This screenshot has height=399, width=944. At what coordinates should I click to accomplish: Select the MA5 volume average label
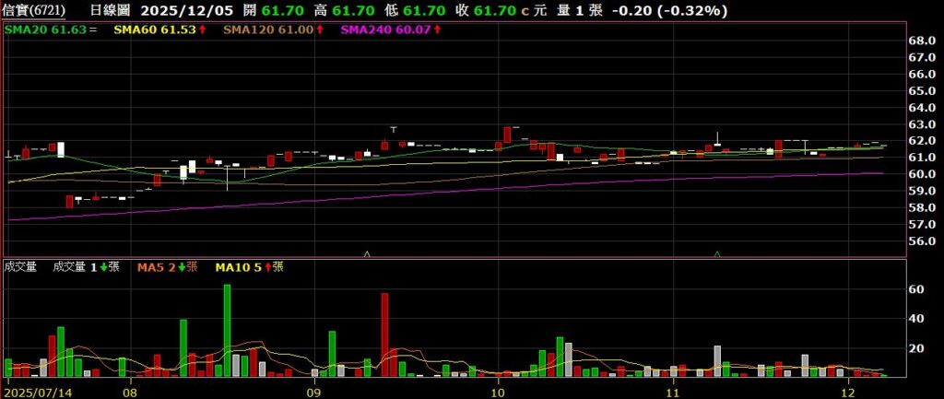153,267
